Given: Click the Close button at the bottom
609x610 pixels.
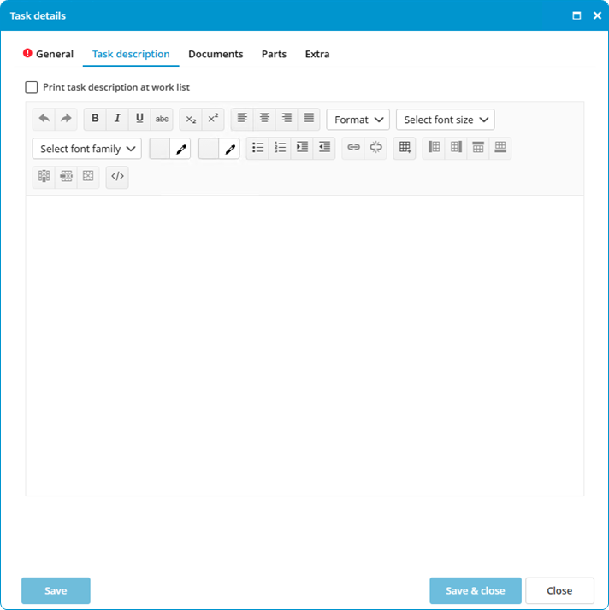Looking at the screenshot, I should (559, 590).
